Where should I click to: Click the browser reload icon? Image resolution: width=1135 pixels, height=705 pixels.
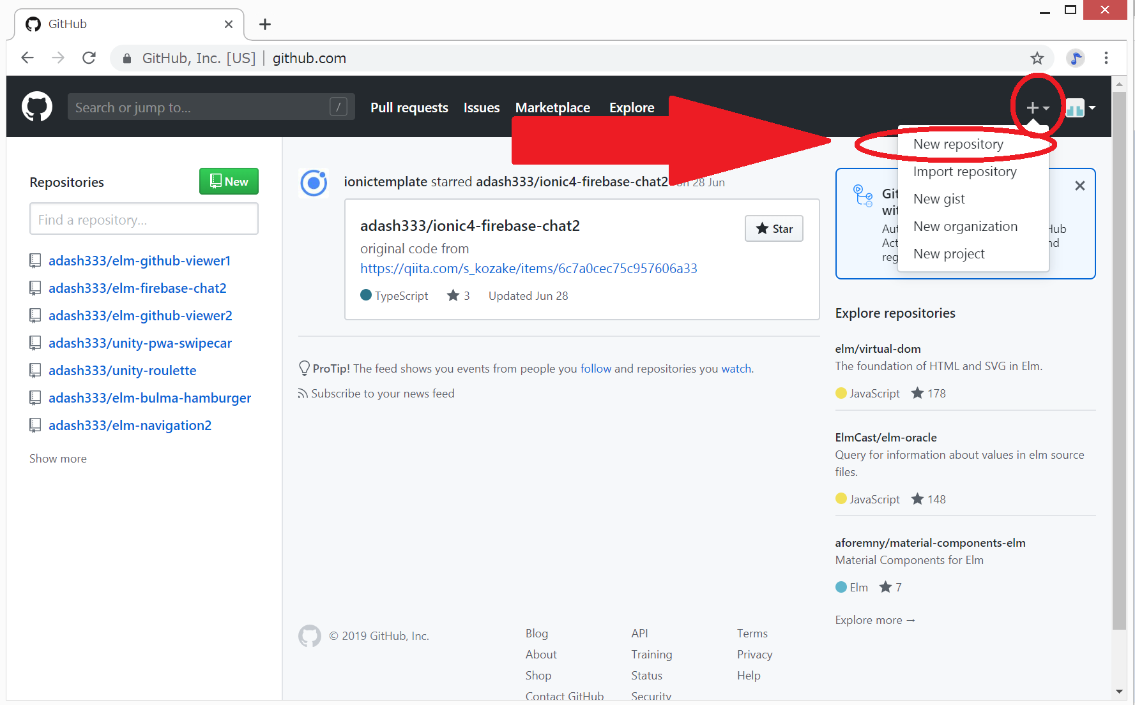89,58
